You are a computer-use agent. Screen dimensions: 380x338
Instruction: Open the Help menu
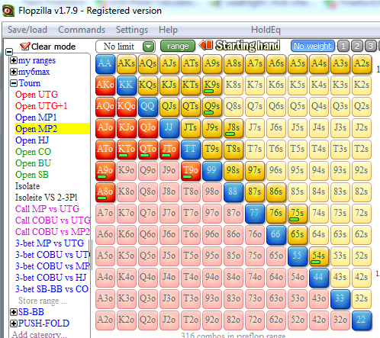pos(168,30)
